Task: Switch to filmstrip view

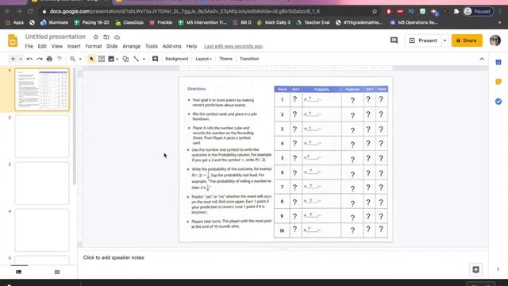Action: (x=19, y=272)
